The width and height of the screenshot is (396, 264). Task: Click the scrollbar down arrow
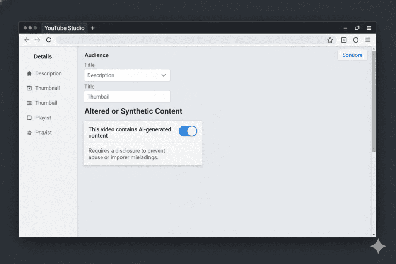tap(374, 234)
